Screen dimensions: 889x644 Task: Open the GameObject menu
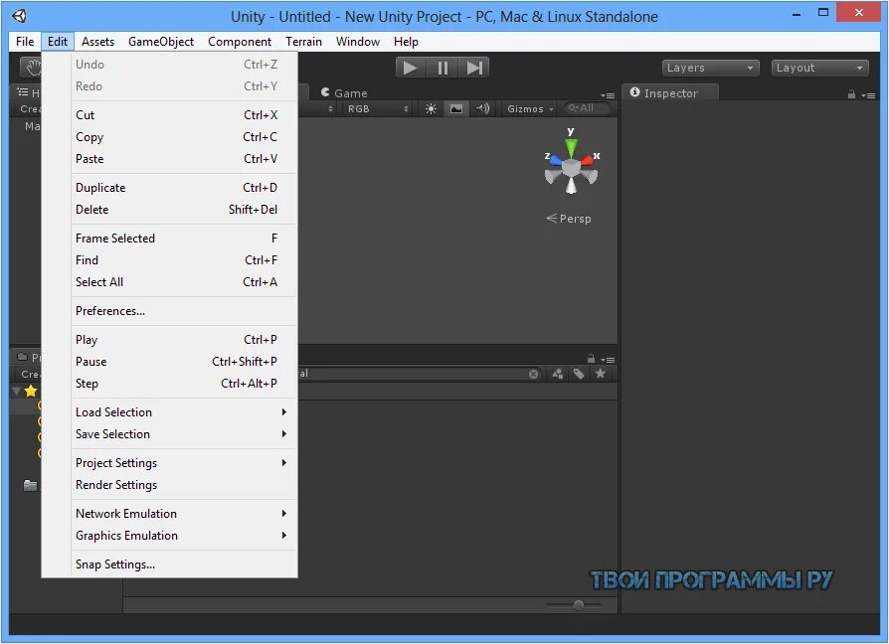(x=161, y=42)
